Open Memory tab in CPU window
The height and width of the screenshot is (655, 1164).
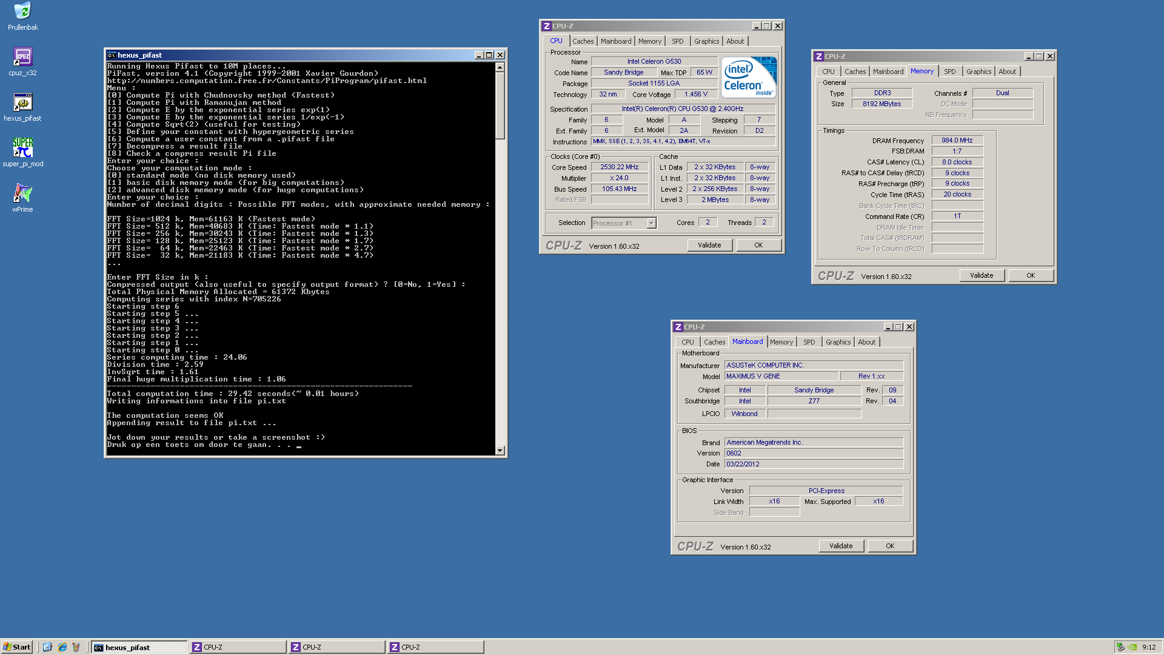(649, 41)
